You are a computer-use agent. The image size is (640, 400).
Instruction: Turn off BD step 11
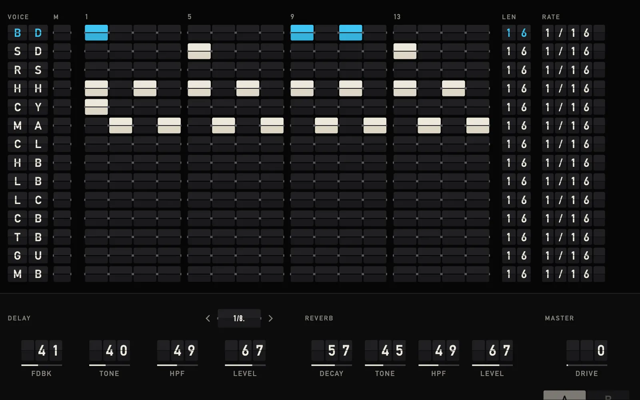click(x=351, y=33)
